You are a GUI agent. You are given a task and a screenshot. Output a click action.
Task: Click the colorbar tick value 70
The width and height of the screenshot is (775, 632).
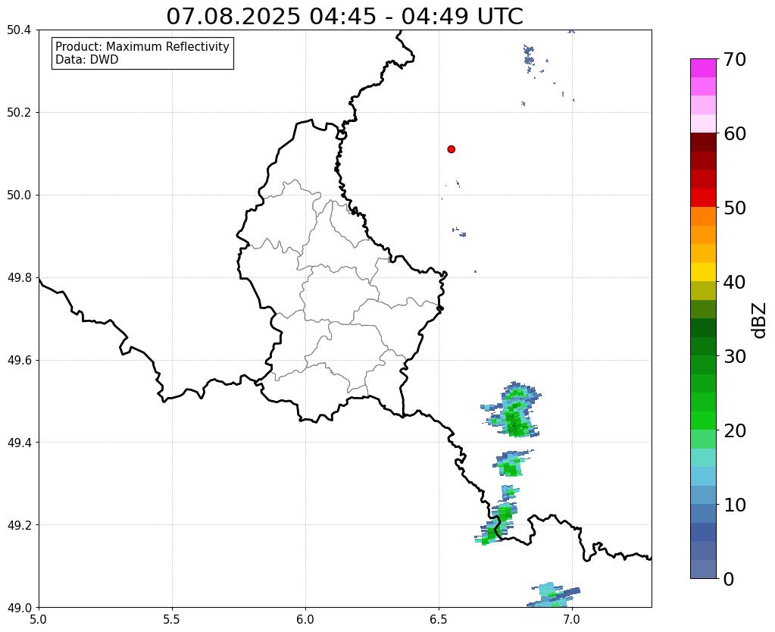pos(735,59)
